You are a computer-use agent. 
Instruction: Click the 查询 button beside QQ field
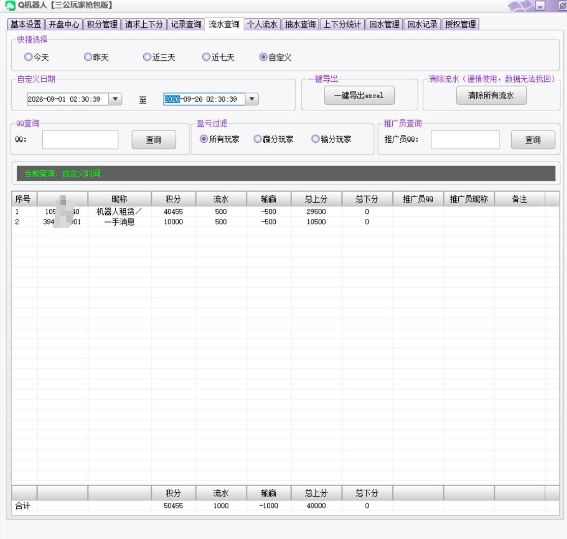(x=153, y=140)
